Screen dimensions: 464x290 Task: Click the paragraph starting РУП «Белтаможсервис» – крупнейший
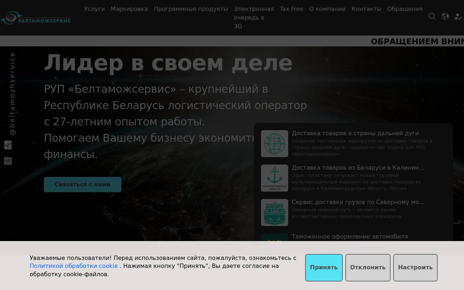pos(175,121)
